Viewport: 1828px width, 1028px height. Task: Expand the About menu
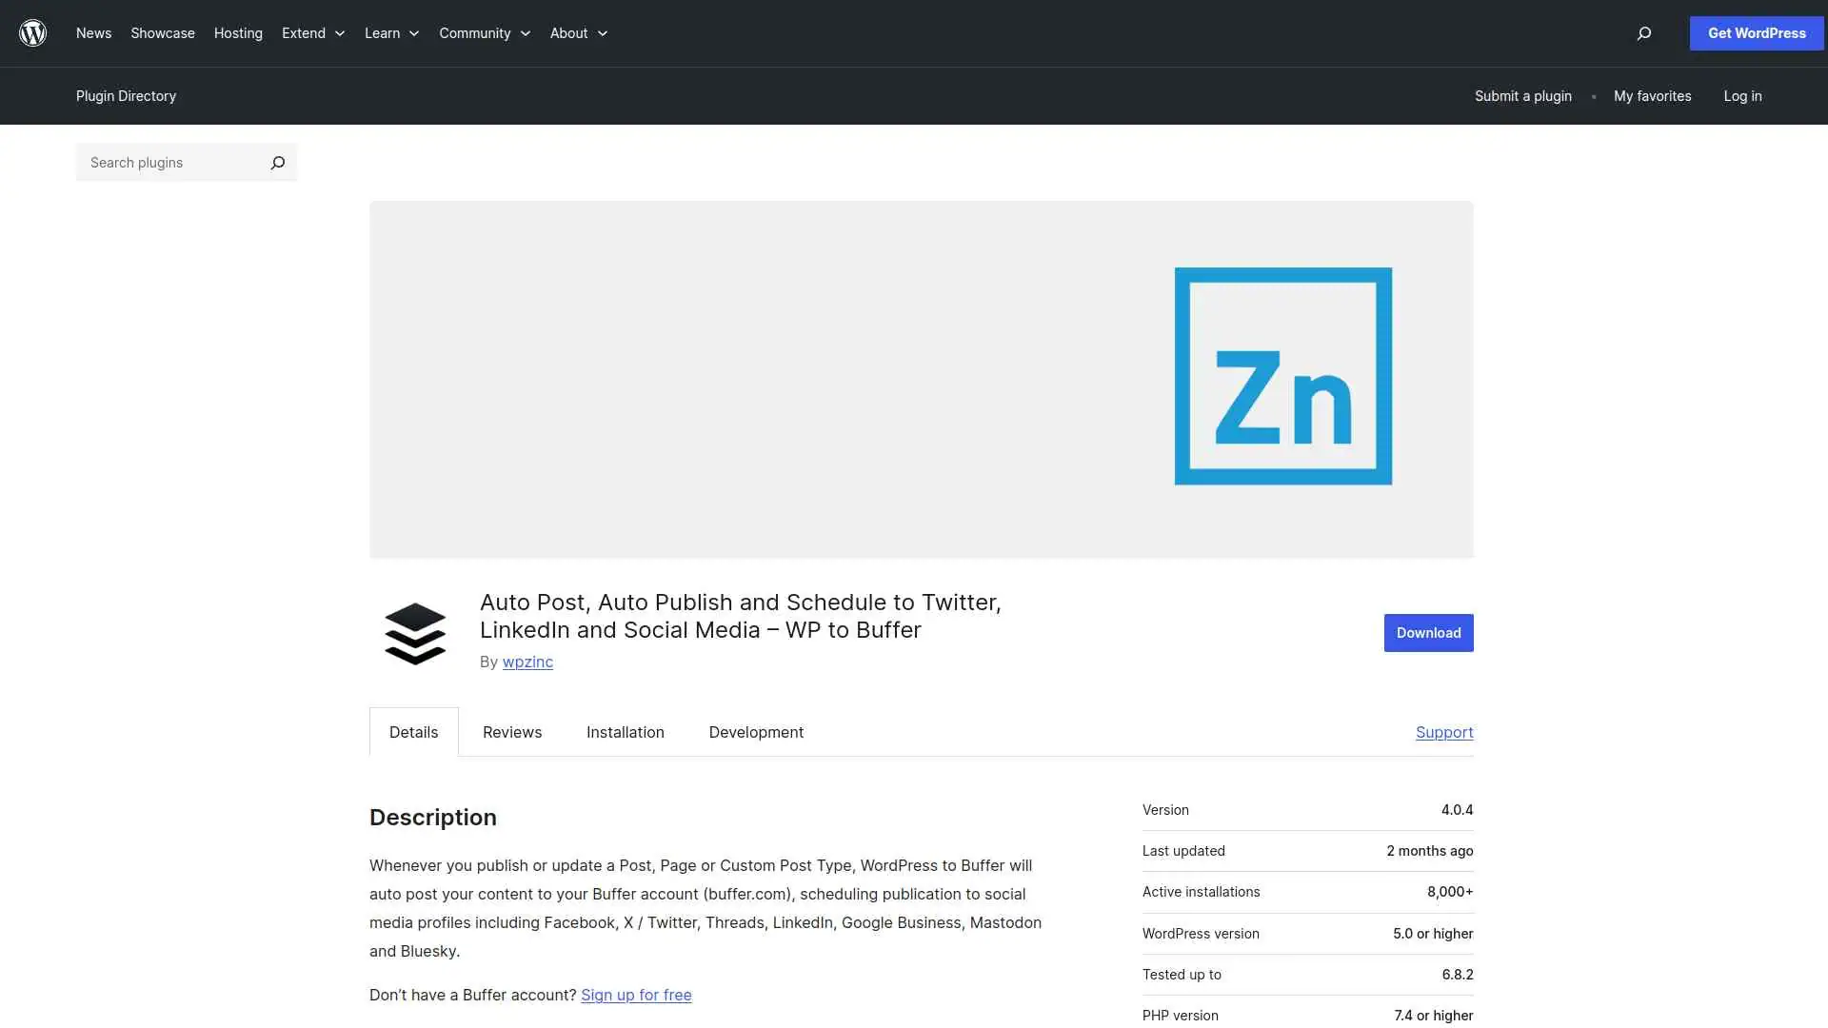(578, 33)
